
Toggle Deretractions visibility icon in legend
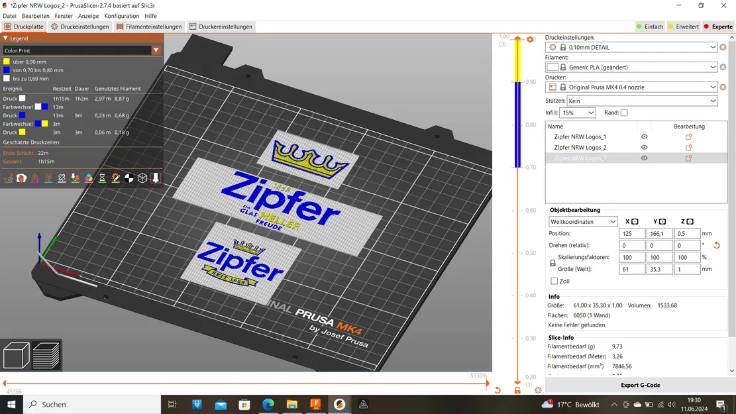pos(48,178)
